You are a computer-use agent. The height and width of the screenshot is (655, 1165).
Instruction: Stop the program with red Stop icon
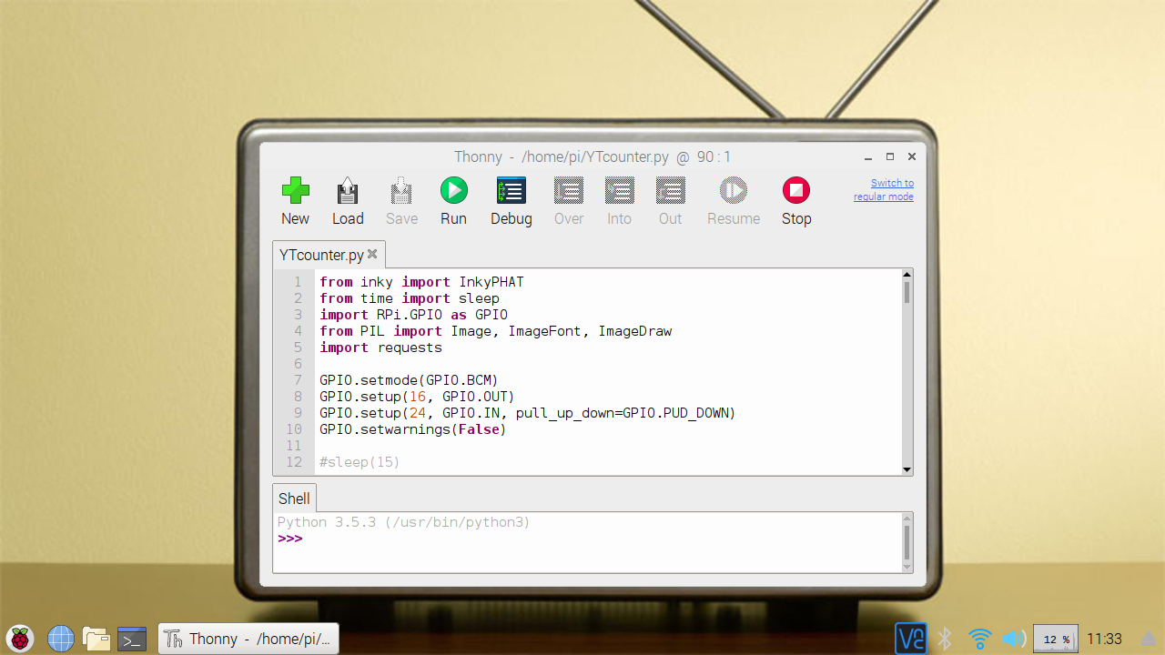click(796, 190)
